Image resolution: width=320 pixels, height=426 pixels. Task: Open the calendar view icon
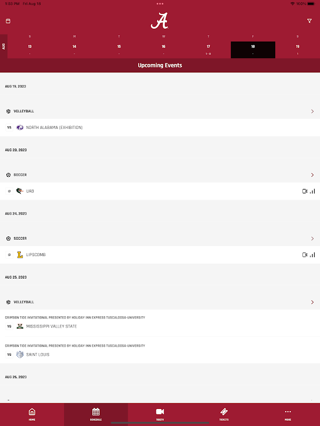pos(8,21)
